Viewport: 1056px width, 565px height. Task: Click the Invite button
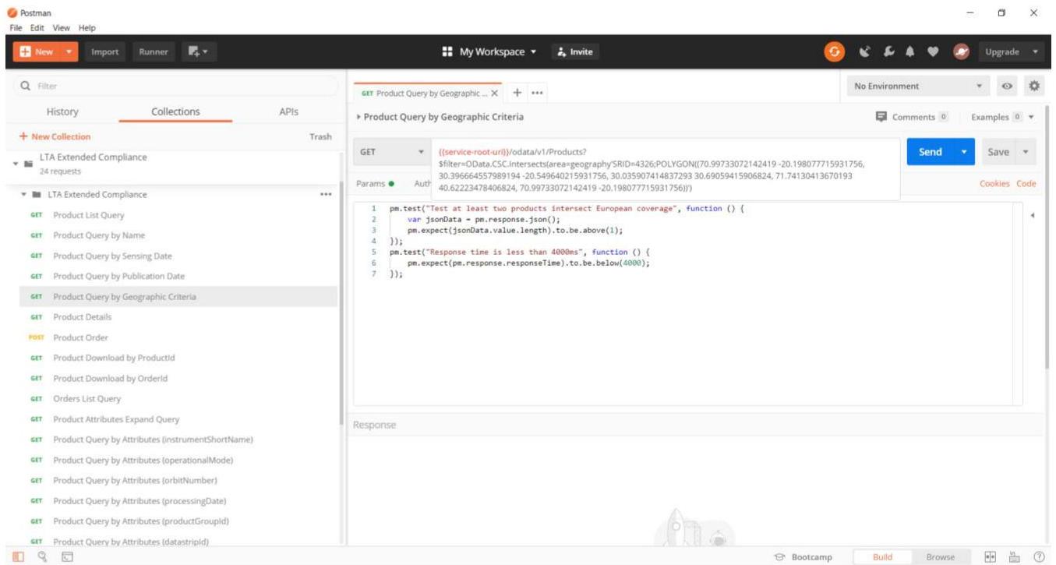pos(575,51)
